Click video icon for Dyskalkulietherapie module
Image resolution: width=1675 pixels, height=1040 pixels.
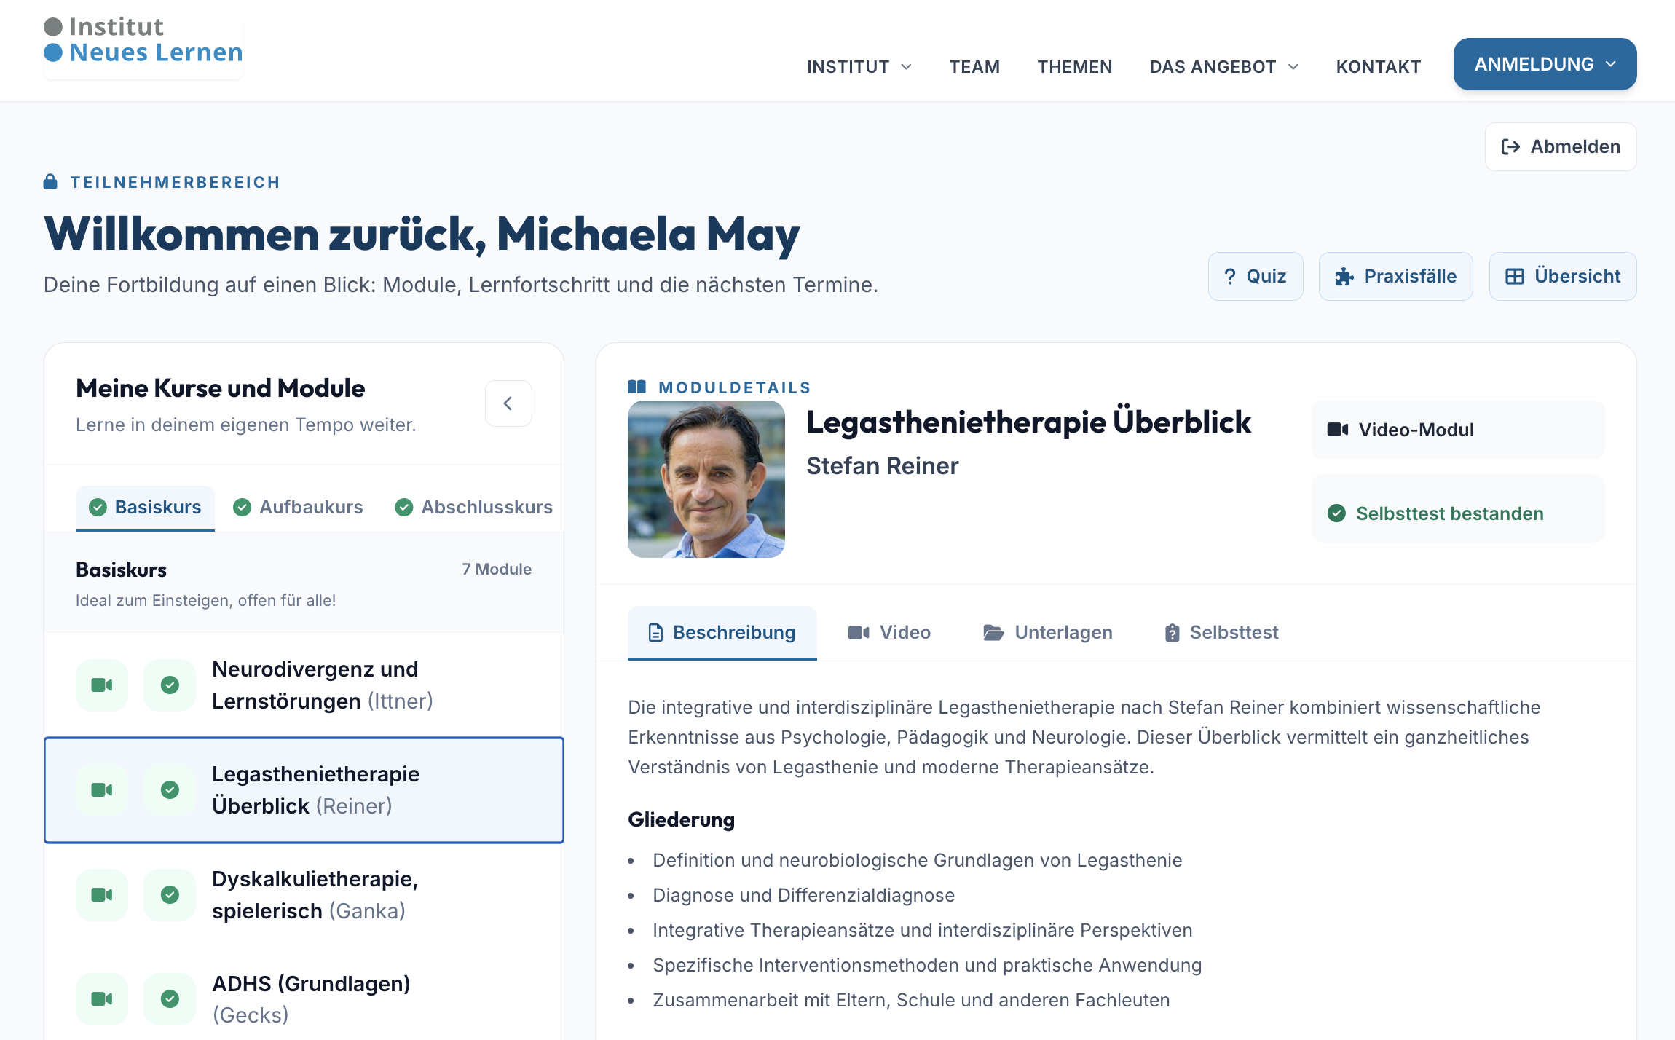click(x=102, y=895)
